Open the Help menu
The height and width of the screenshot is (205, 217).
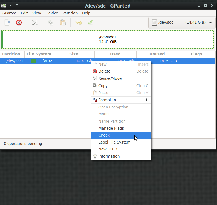[x=86, y=13]
